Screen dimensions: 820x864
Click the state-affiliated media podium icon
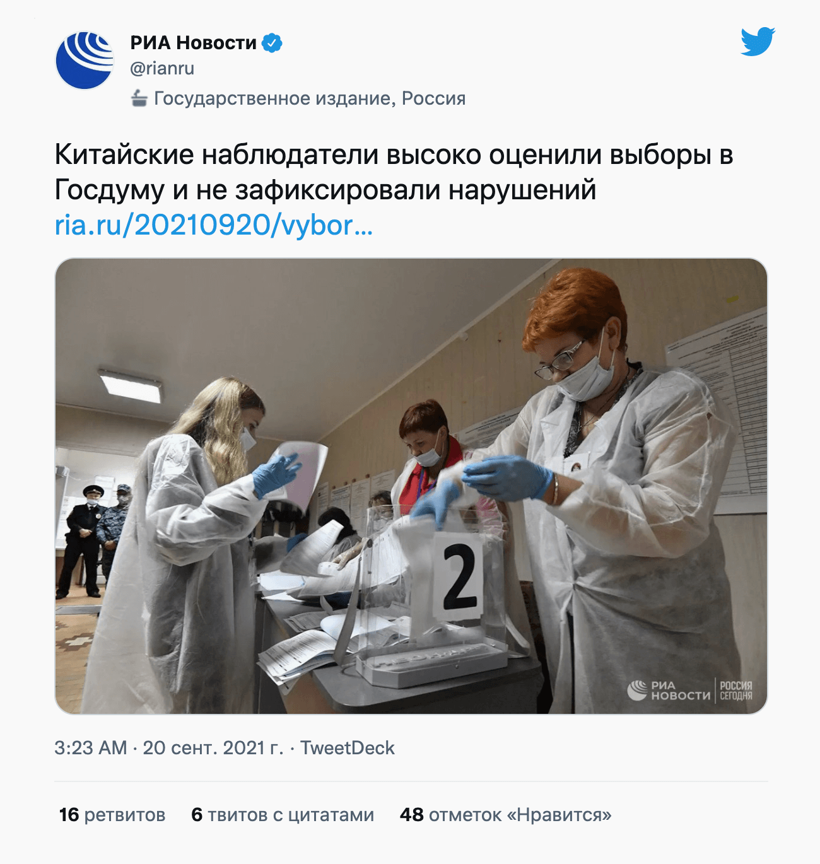click(139, 98)
